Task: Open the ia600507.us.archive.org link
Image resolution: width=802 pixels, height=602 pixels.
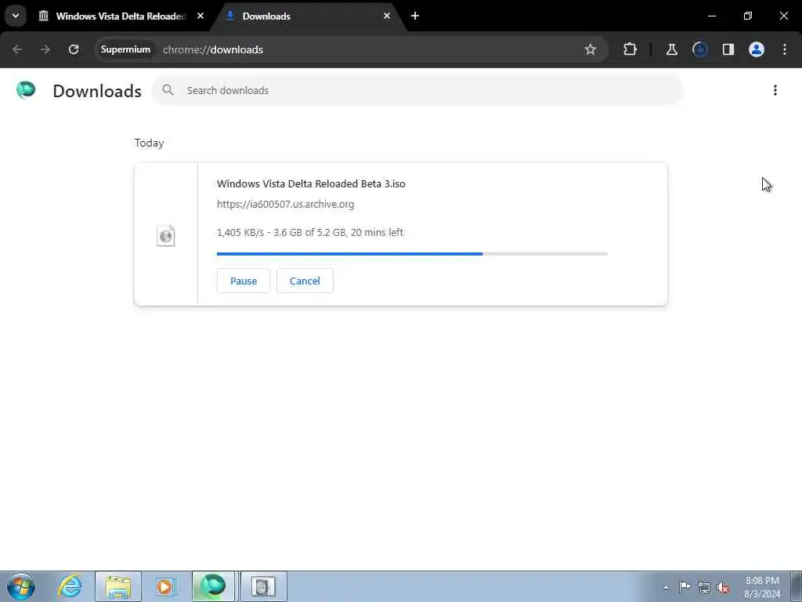Action: (x=285, y=205)
